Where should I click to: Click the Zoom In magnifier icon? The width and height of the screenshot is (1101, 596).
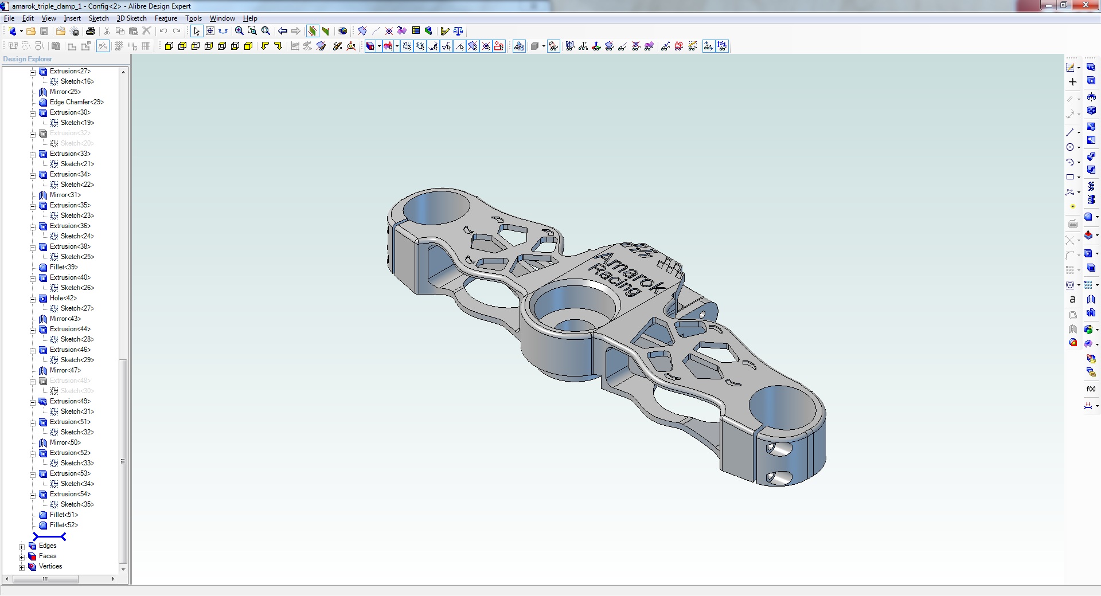(x=239, y=31)
